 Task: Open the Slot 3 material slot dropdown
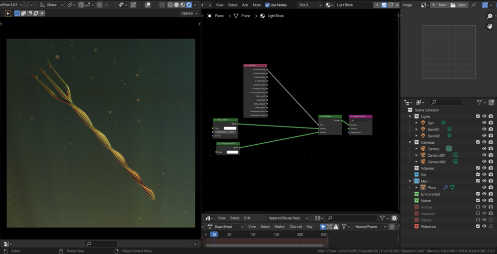click(310, 5)
